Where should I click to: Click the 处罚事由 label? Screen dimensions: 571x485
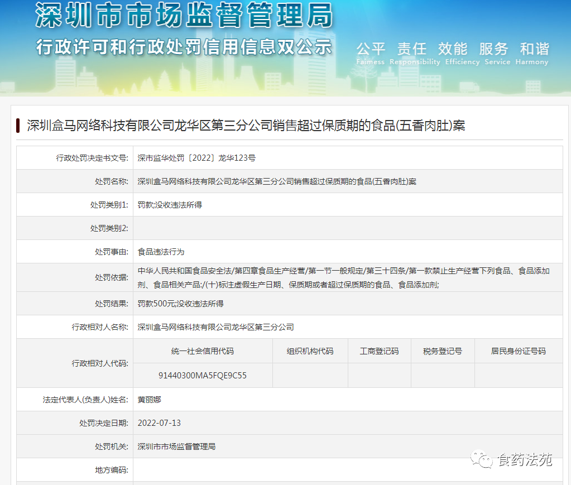pyautogui.click(x=112, y=252)
